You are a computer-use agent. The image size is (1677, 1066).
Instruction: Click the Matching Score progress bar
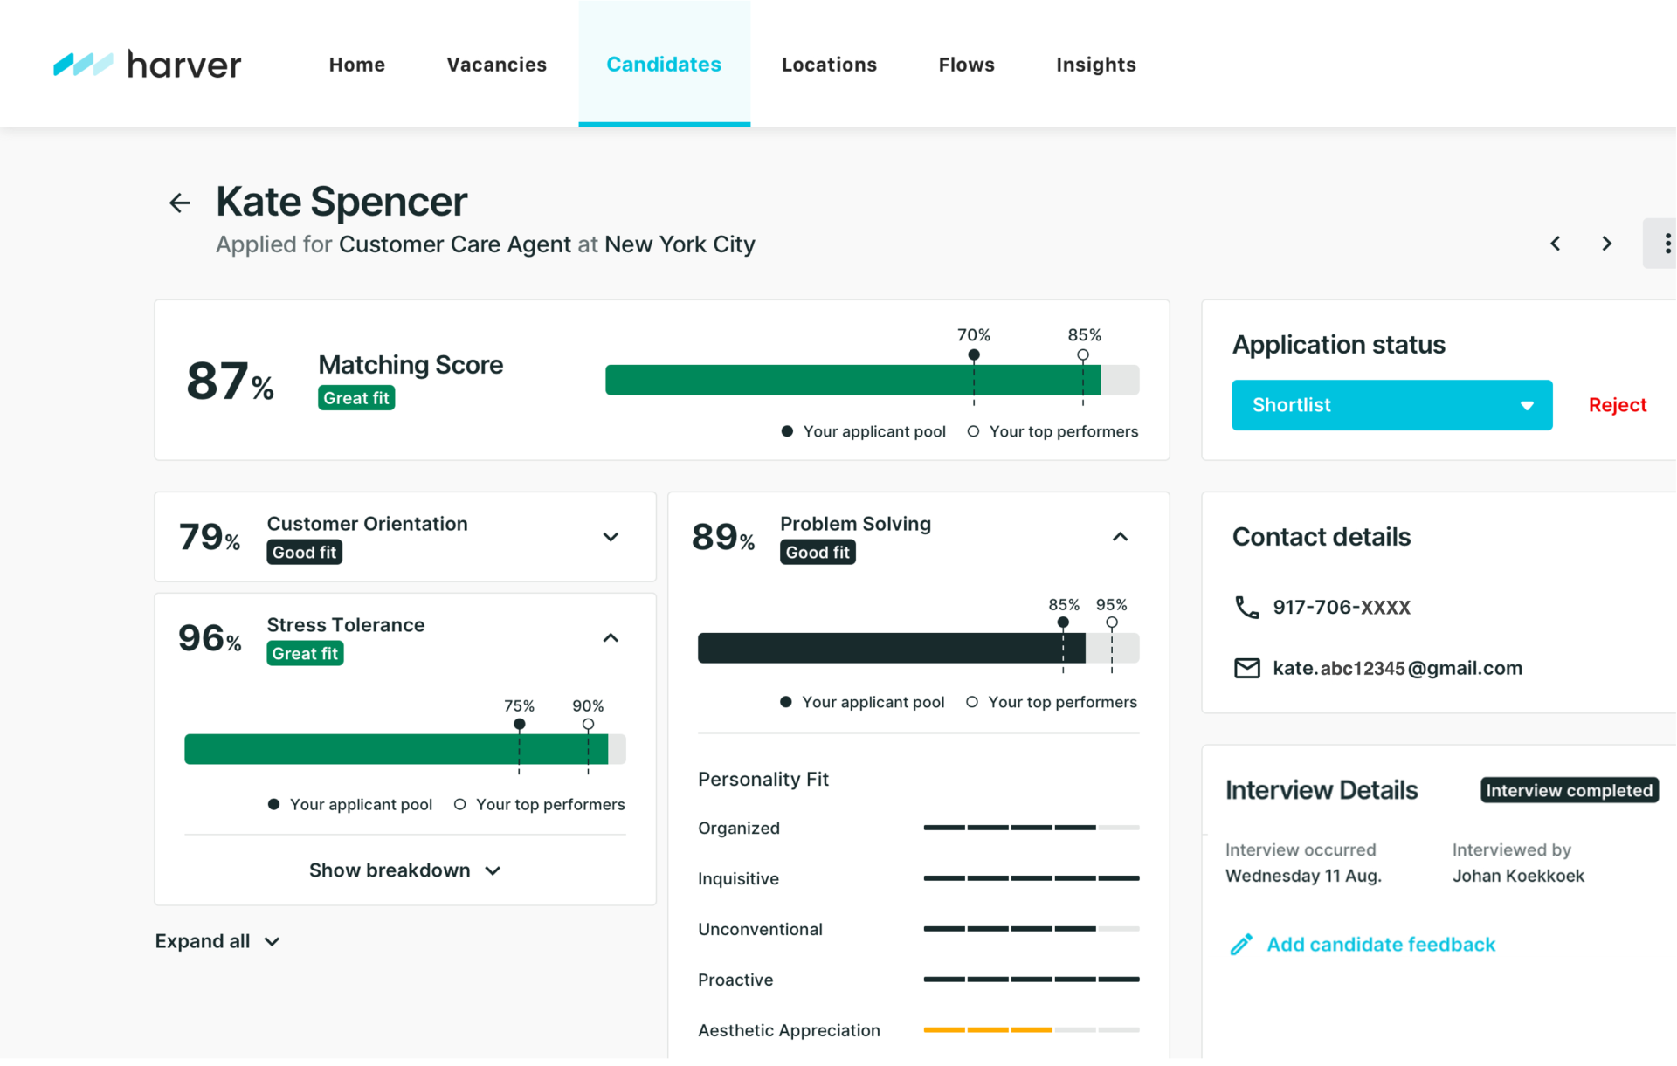click(x=871, y=380)
